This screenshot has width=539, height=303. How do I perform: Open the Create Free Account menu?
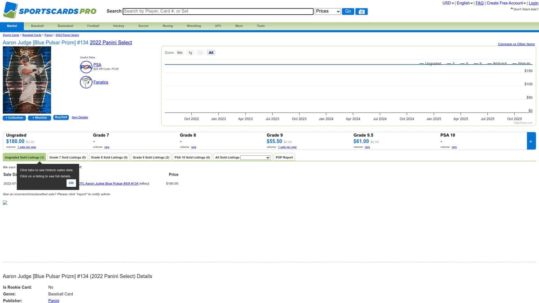click(506, 3)
